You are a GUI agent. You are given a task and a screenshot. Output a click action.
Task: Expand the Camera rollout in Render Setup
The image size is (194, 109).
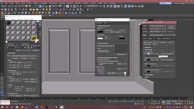click(x=147, y=77)
